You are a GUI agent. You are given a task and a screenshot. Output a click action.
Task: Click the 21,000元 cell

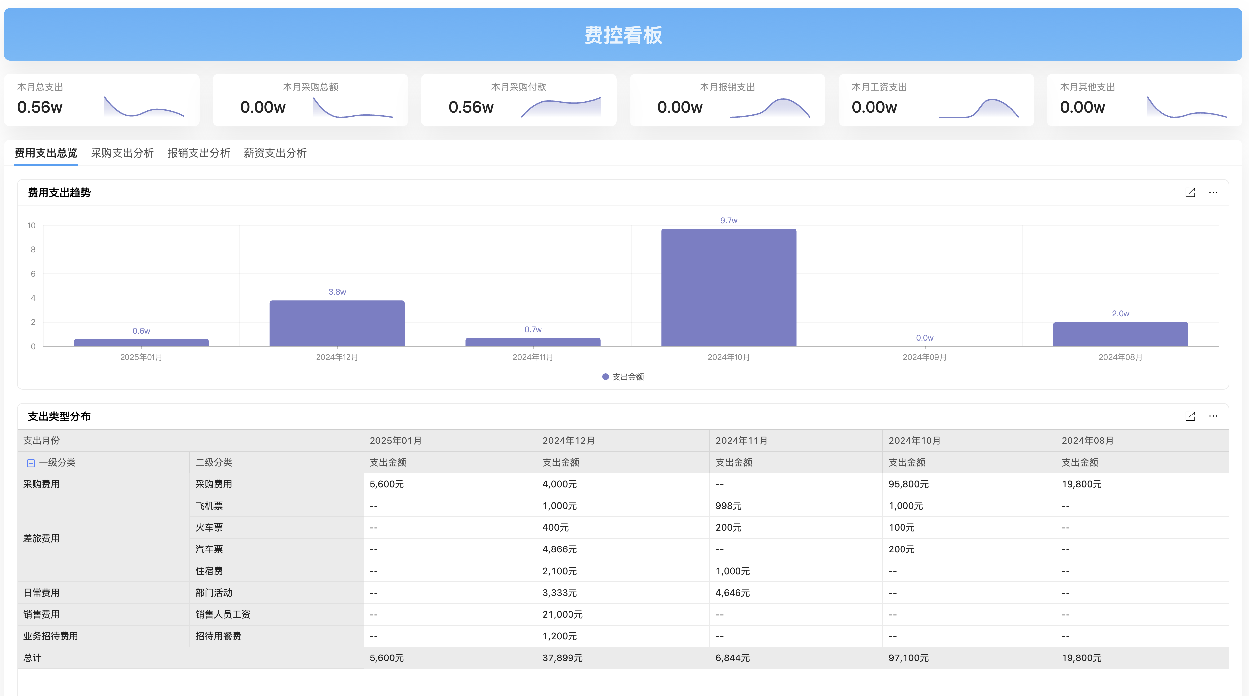click(x=623, y=615)
